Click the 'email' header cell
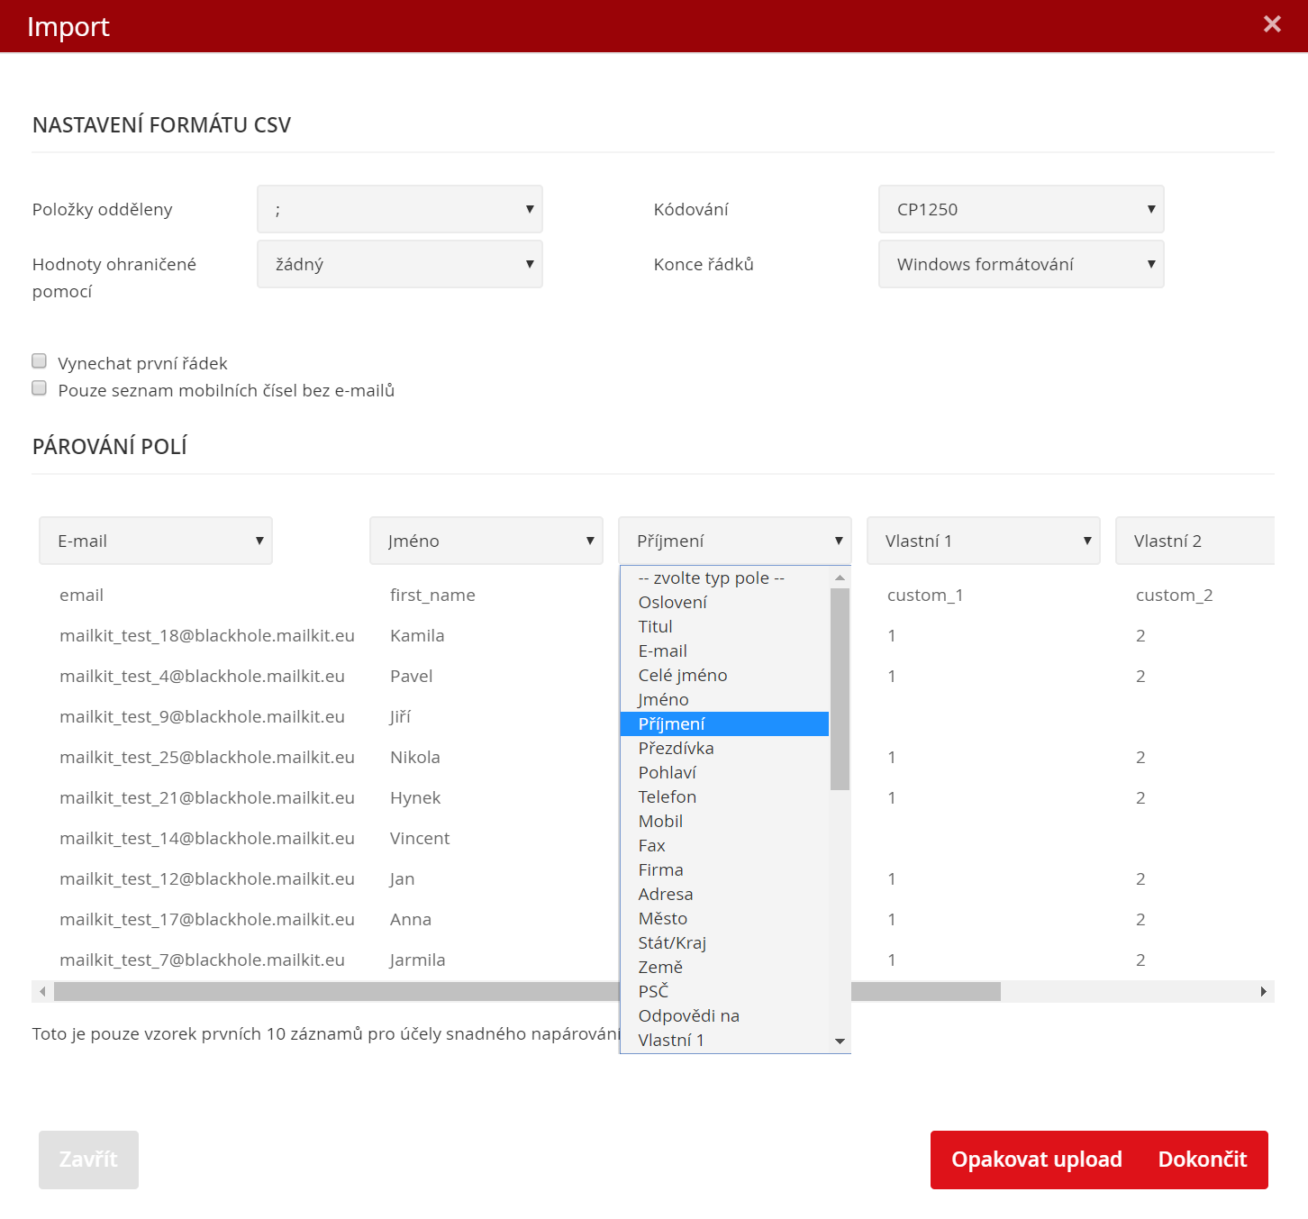The width and height of the screenshot is (1308, 1219). click(81, 596)
